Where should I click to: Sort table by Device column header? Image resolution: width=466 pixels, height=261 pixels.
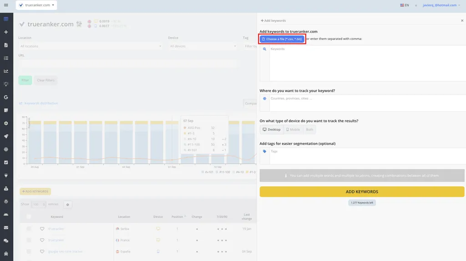click(x=158, y=217)
